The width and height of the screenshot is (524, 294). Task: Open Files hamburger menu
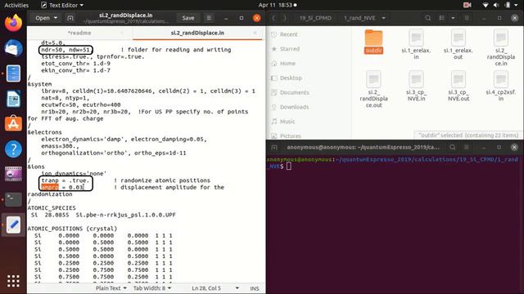point(467,18)
